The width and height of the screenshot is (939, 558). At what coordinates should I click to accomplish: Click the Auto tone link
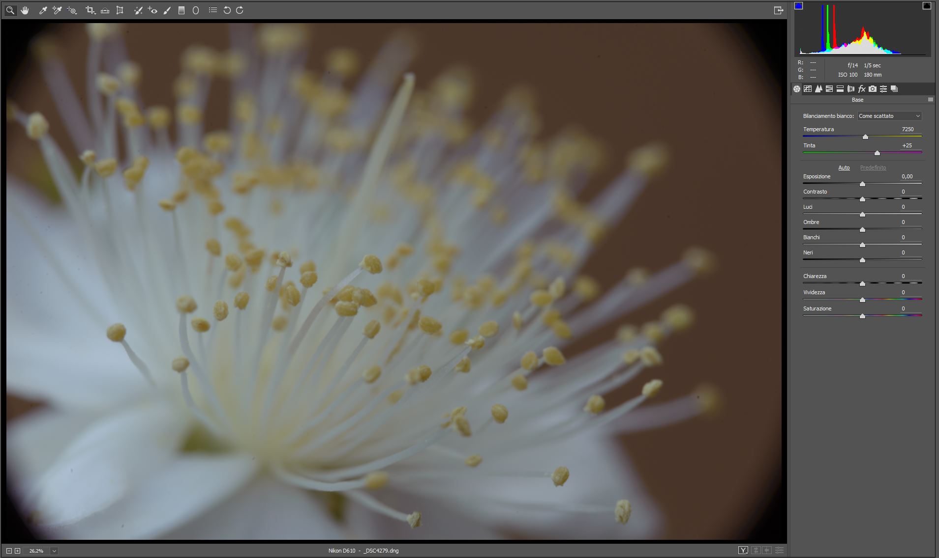pyautogui.click(x=844, y=167)
